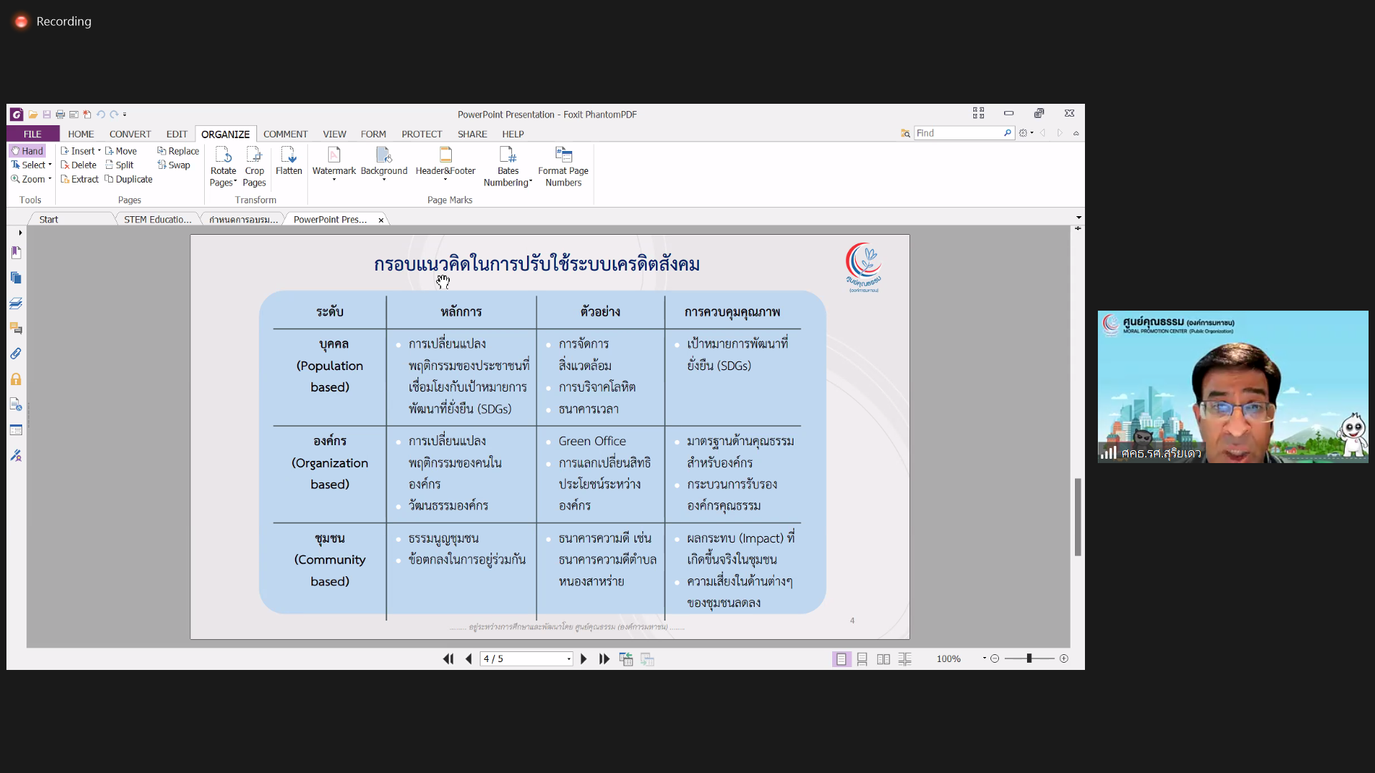Close the PowerPoint Pres... document tab
This screenshot has width=1375, height=773.
tap(381, 220)
